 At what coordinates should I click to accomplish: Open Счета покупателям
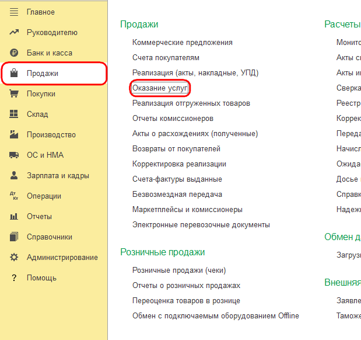pyautogui.click(x=166, y=58)
